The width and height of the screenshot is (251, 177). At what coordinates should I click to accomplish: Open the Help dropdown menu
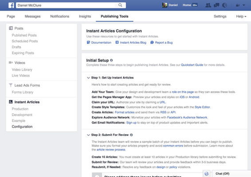(x=241, y=16)
